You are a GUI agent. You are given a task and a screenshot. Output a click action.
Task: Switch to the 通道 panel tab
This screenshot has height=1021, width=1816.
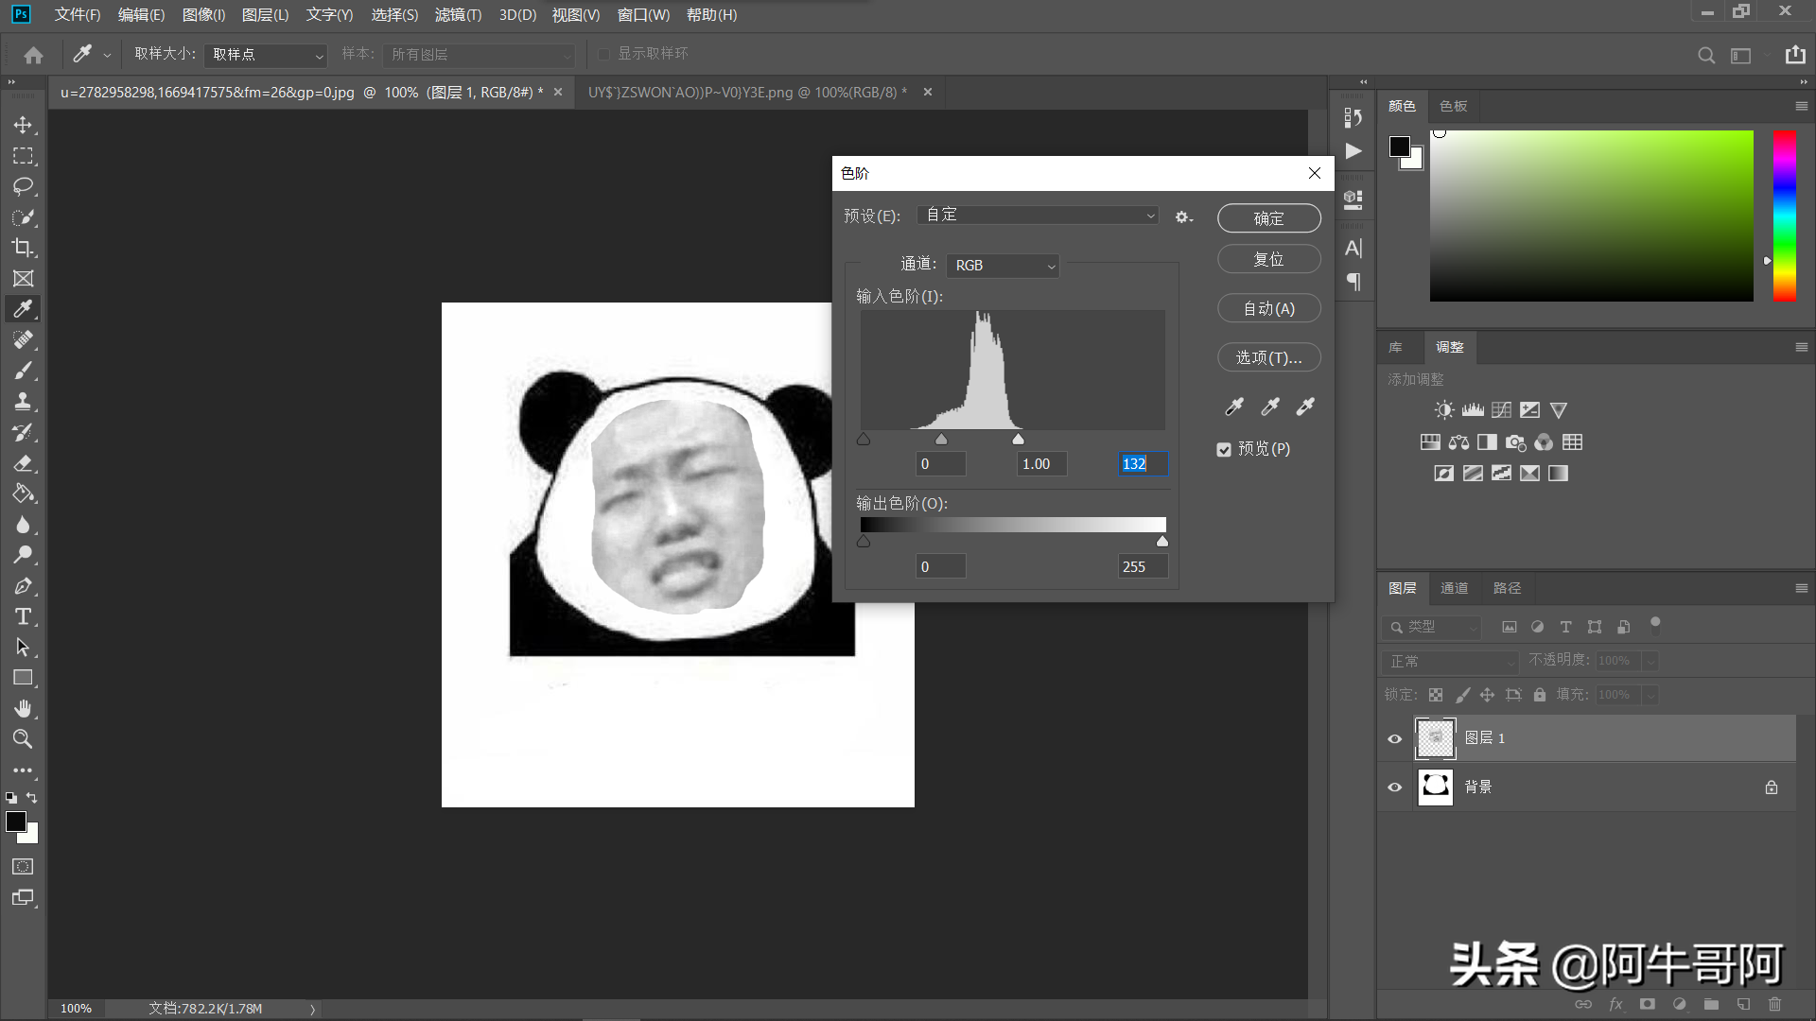pyautogui.click(x=1454, y=588)
